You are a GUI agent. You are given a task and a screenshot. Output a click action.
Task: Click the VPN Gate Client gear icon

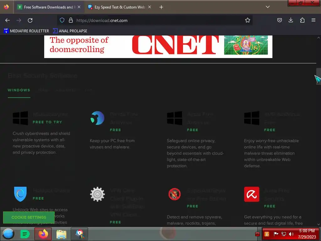click(x=97, y=194)
